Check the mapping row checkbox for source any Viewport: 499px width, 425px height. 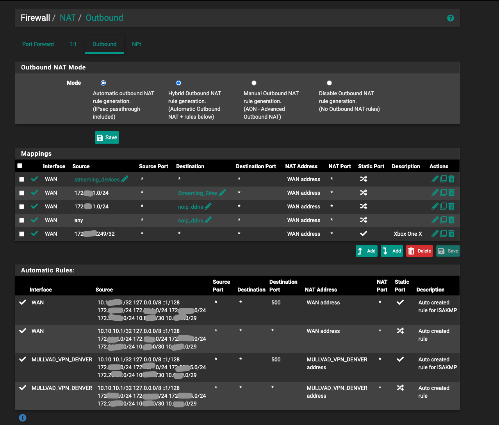coord(22,221)
